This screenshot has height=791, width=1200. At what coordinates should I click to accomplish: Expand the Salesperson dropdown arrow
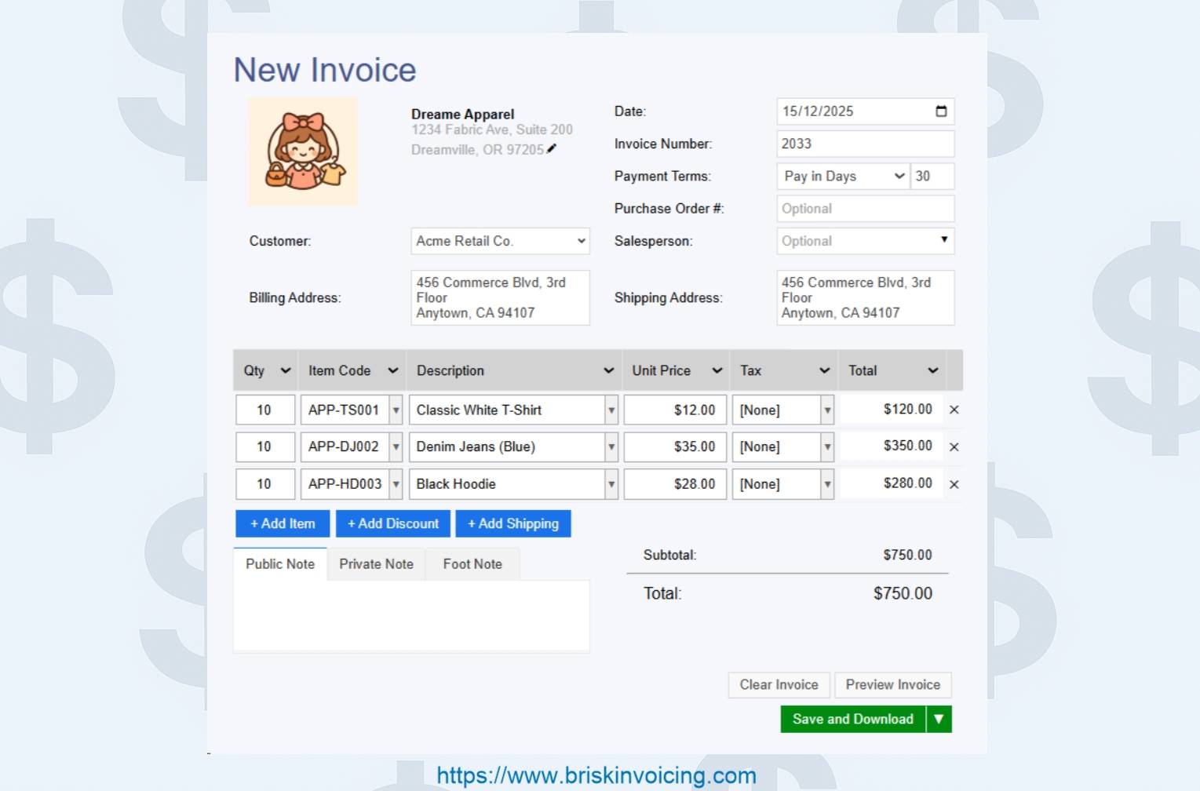click(944, 241)
